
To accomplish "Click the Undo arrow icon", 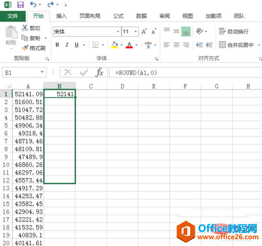I will (x=33, y=4).
